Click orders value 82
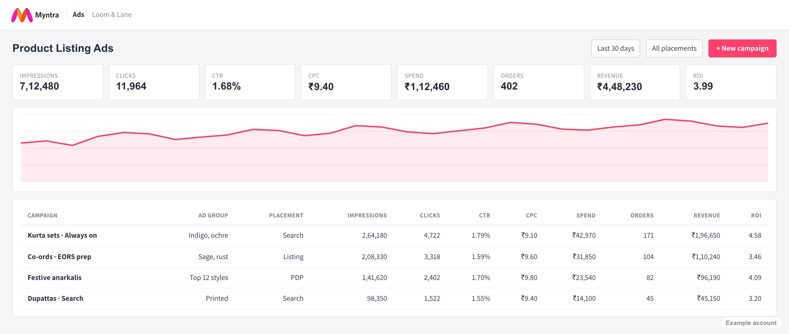The image size is (789, 334). (x=650, y=277)
